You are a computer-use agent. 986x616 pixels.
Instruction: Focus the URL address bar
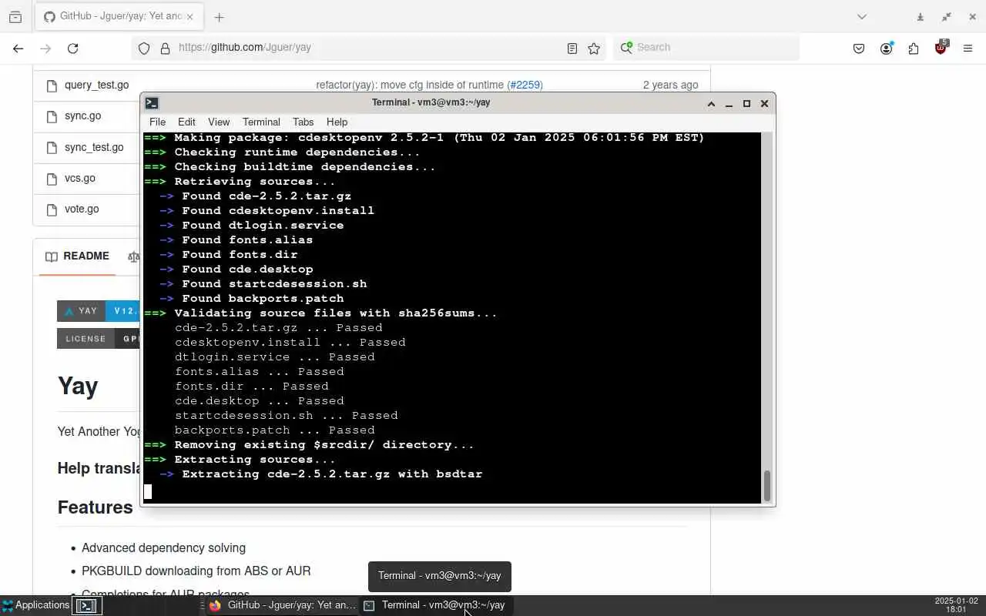click(x=370, y=48)
